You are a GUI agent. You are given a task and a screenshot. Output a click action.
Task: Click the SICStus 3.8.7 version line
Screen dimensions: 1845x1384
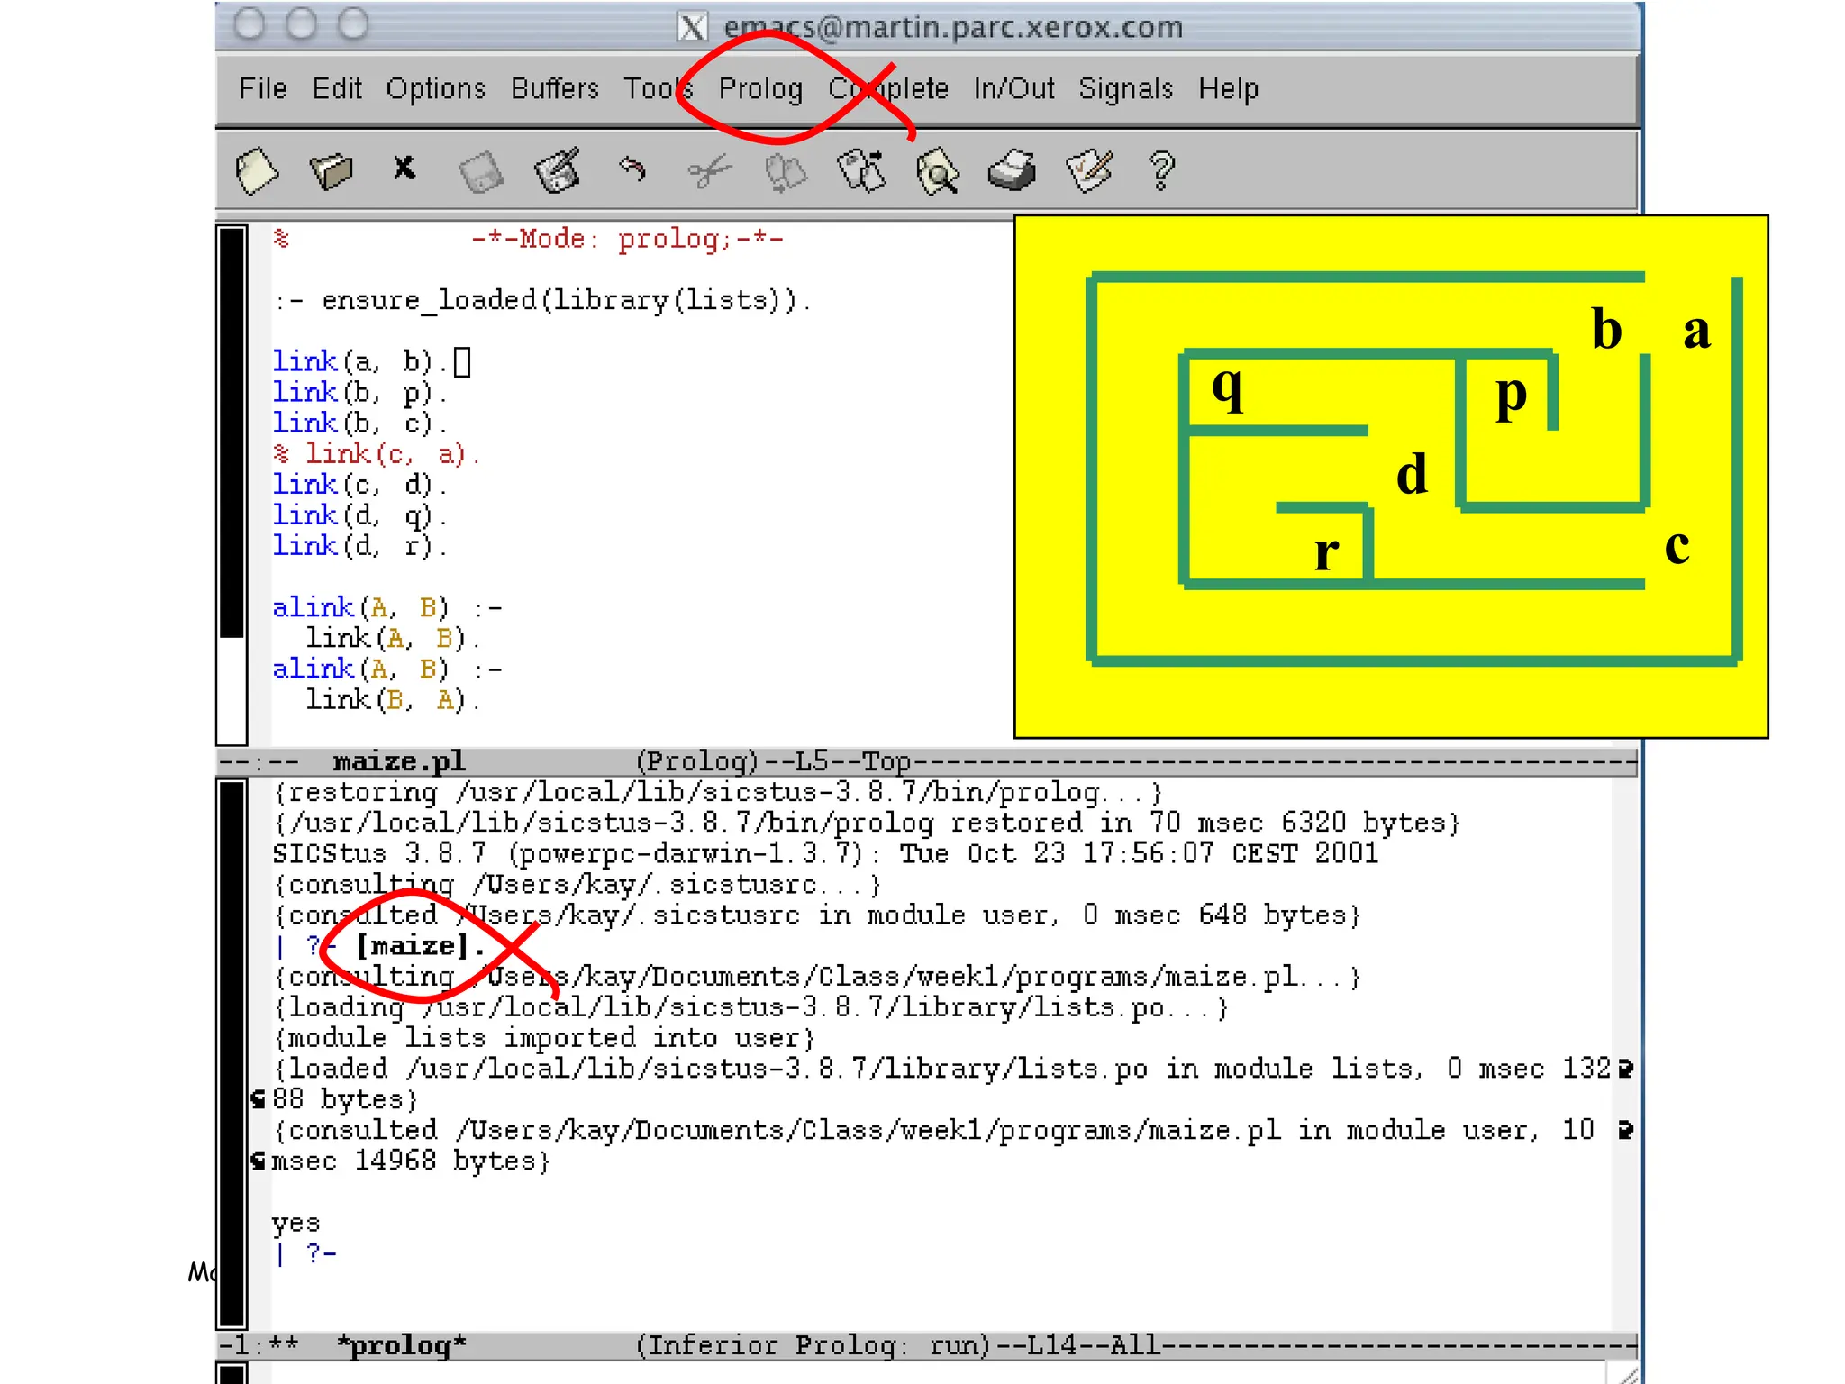click(x=825, y=853)
